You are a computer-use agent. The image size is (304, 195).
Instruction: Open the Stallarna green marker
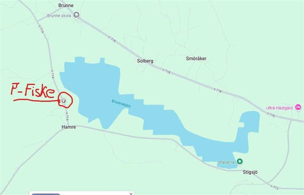point(240,162)
